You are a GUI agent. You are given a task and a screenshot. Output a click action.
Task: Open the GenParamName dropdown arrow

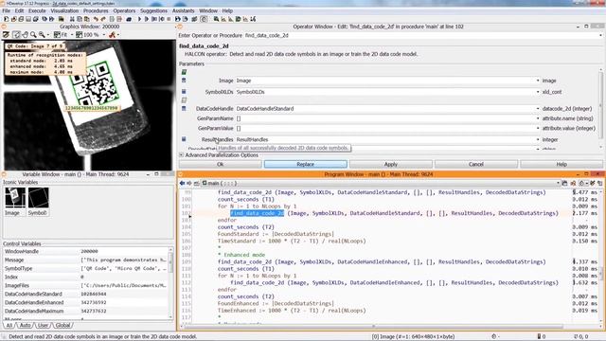coord(537,118)
